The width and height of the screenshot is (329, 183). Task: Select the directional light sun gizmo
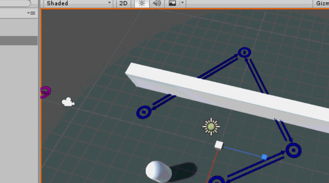[211, 127]
